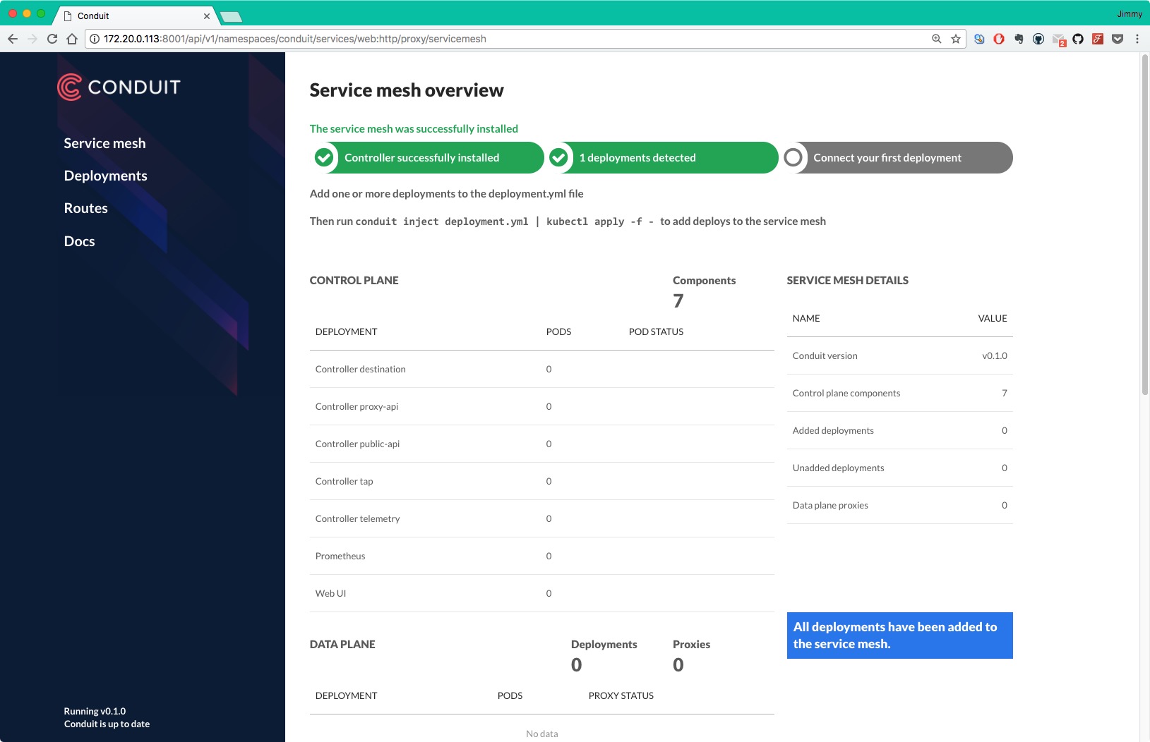Click the empty circle on Connect your first deployment
1150x742 pixels.
pyautogui.click(x=793, y=157)
